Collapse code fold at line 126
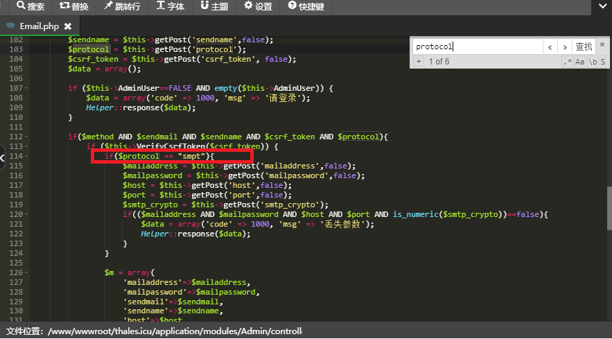Screen dimensions: 612x339 click(x=26, y=273)
